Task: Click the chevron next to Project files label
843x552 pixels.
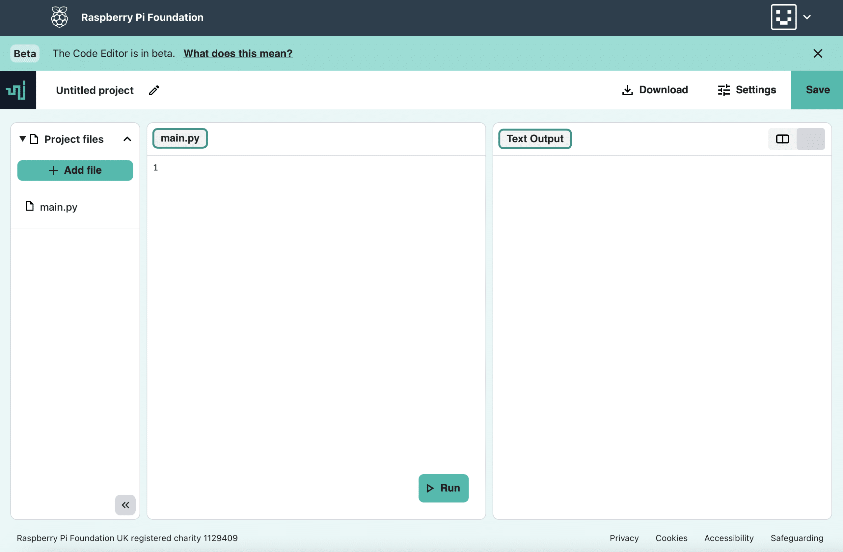Action: click(x=127, y=139)
